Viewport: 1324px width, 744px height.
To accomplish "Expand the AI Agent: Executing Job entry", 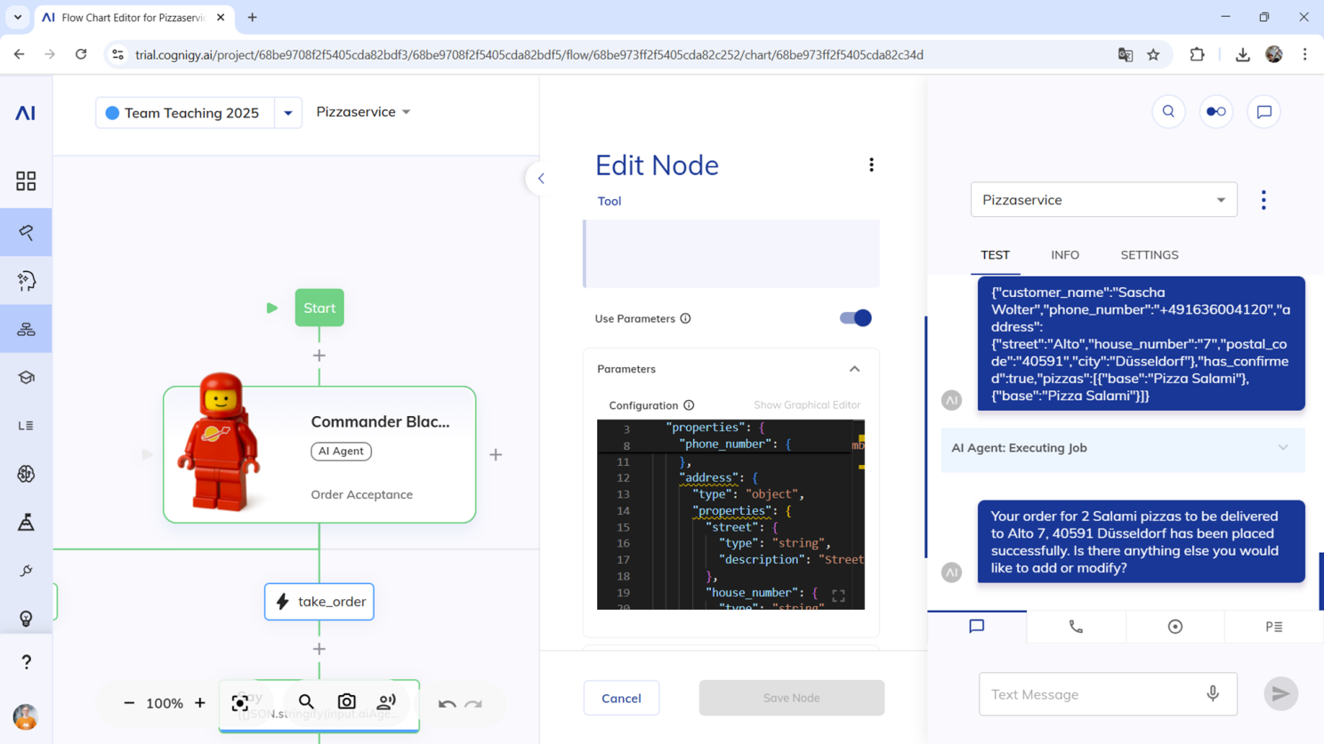I will click(1282, 448).
